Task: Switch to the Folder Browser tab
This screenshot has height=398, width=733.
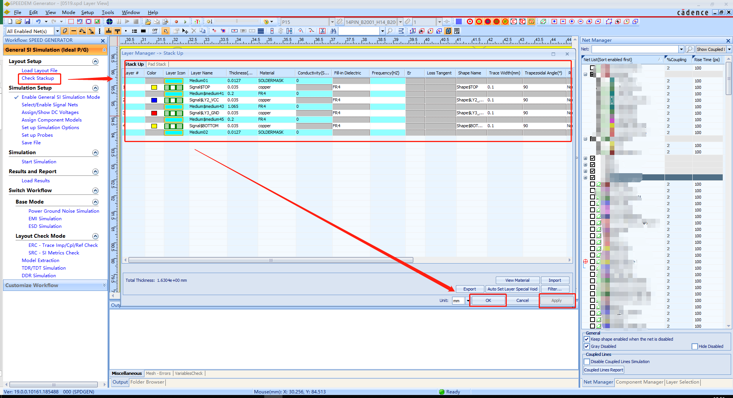Action: pos(147,382)
